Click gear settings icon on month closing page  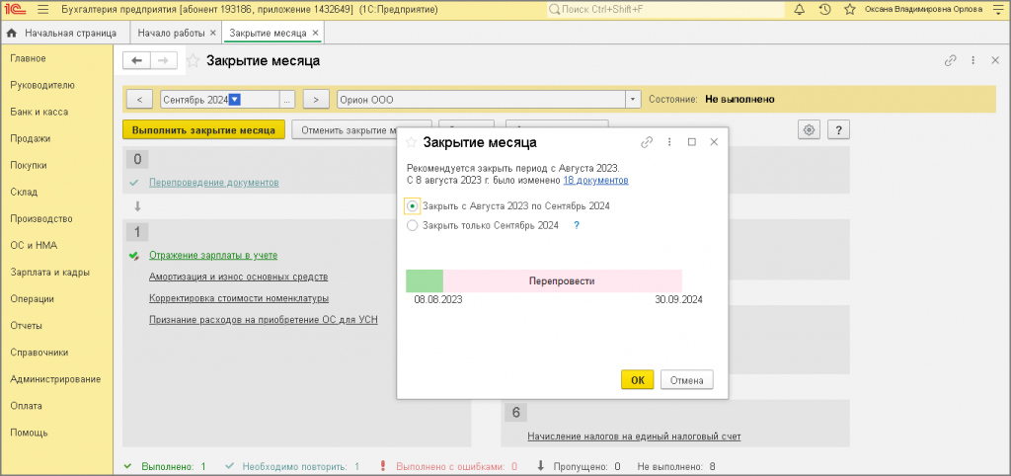point(809,129)
